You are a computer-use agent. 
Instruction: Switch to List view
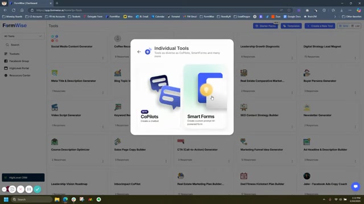(x=355, y=26)
